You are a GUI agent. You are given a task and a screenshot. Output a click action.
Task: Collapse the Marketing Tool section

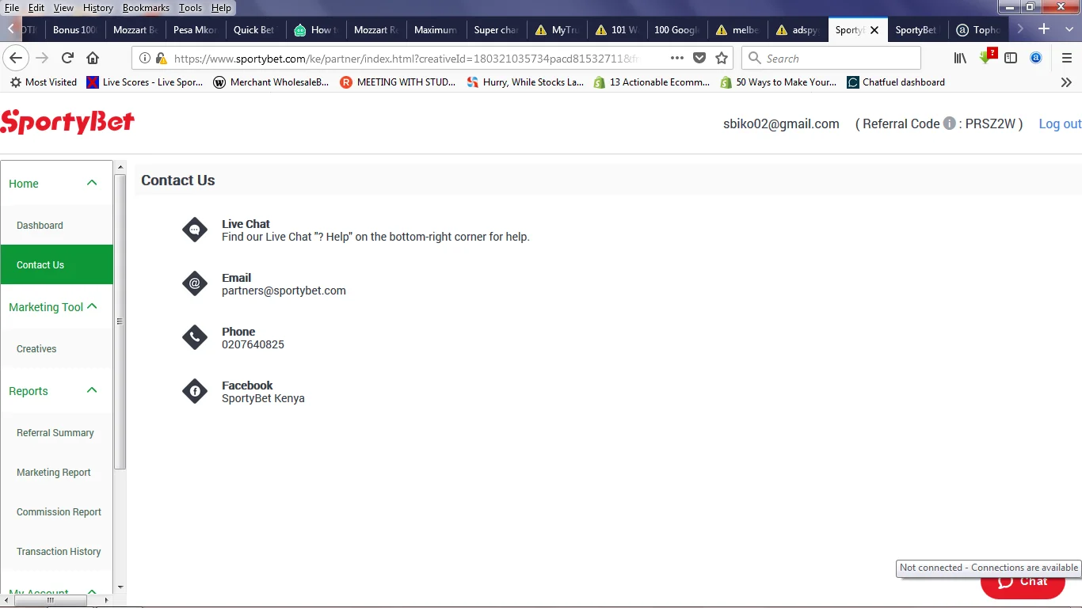coord(92,306)
